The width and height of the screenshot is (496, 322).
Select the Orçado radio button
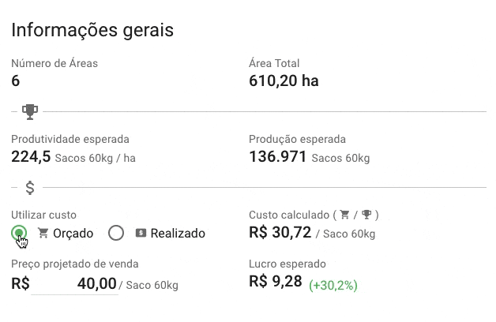(19, 232)
